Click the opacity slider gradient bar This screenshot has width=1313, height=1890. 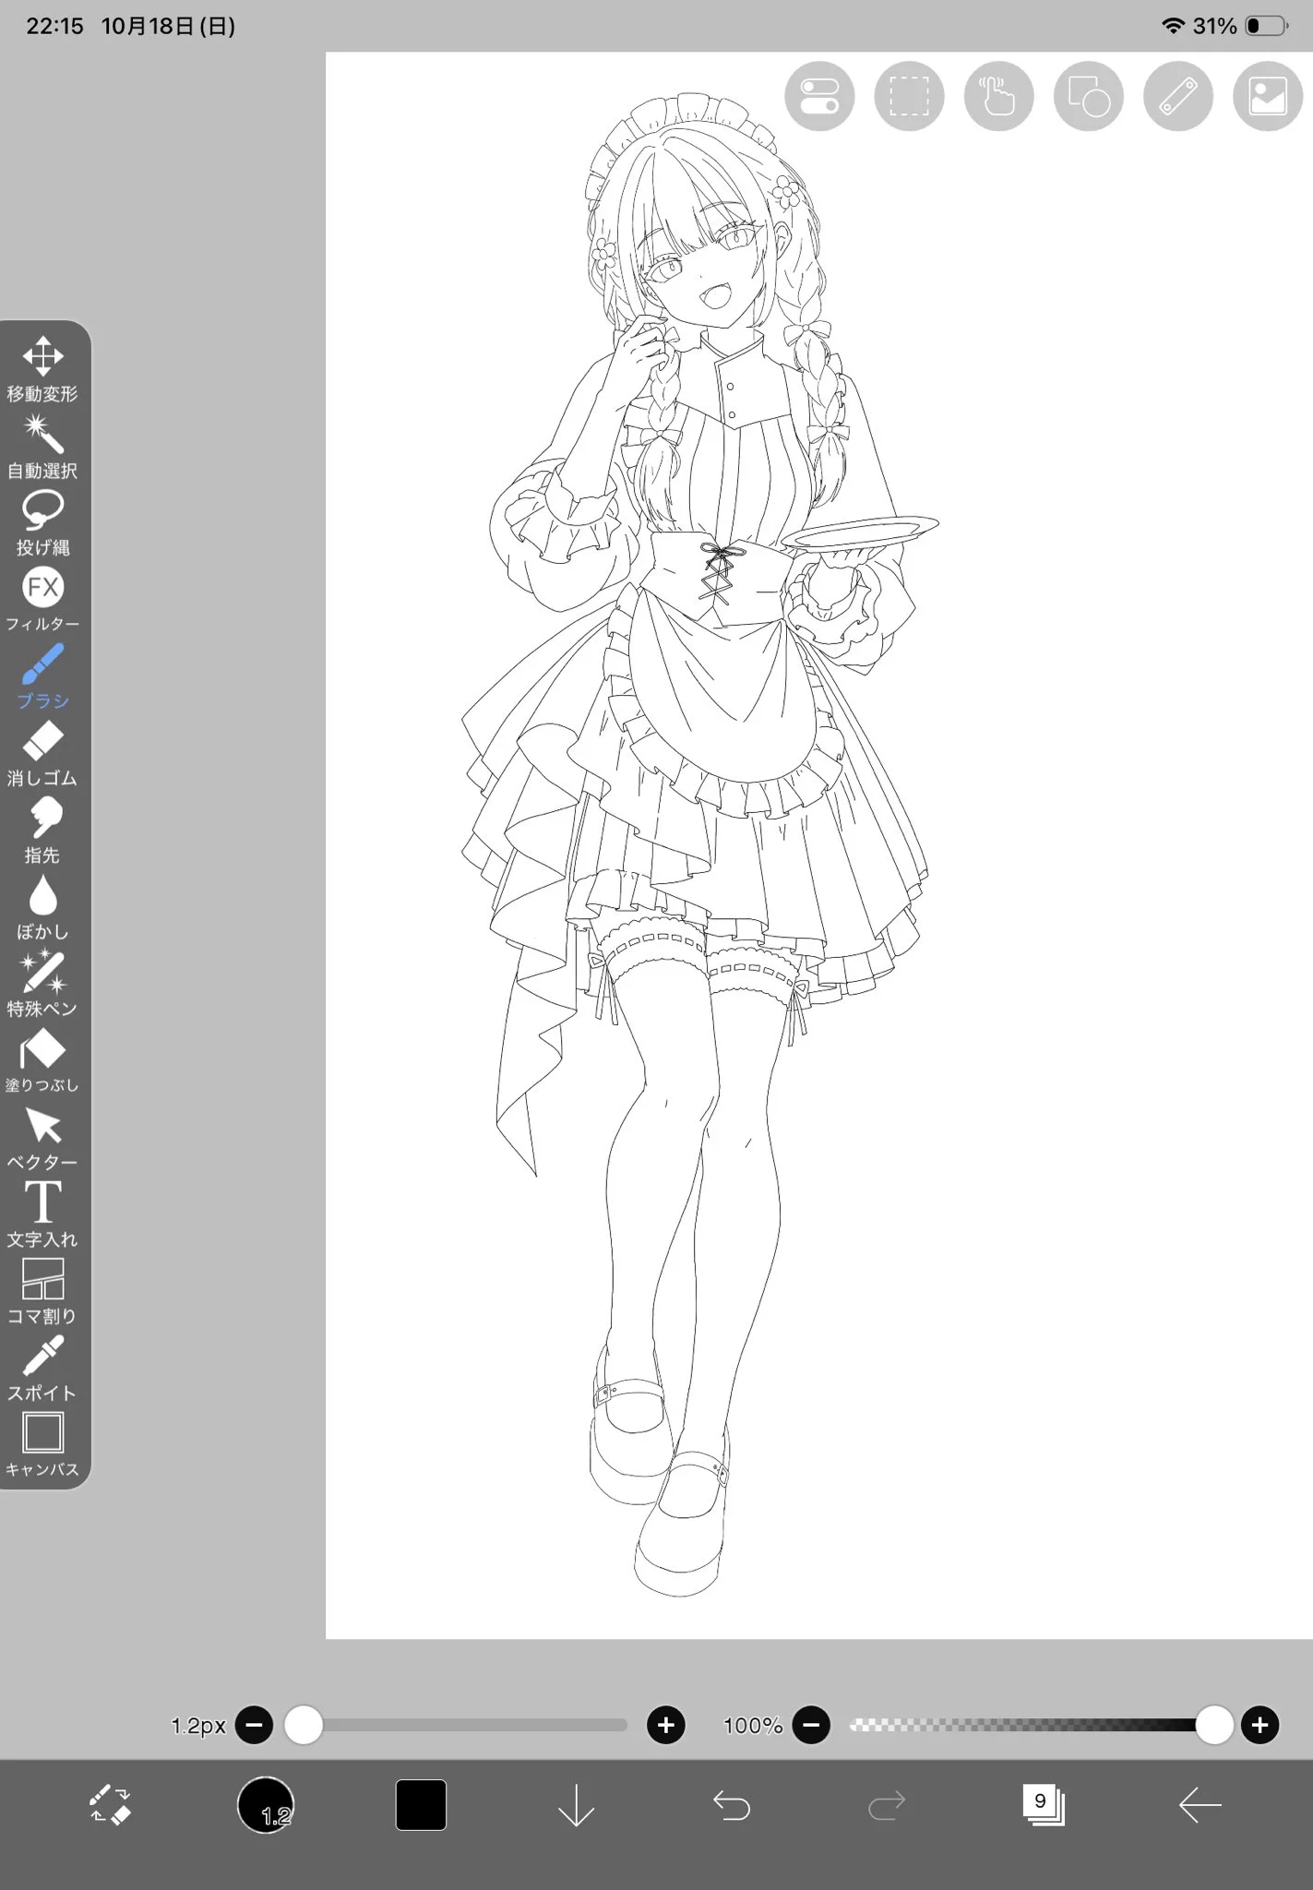(x=1039, y=1725)
